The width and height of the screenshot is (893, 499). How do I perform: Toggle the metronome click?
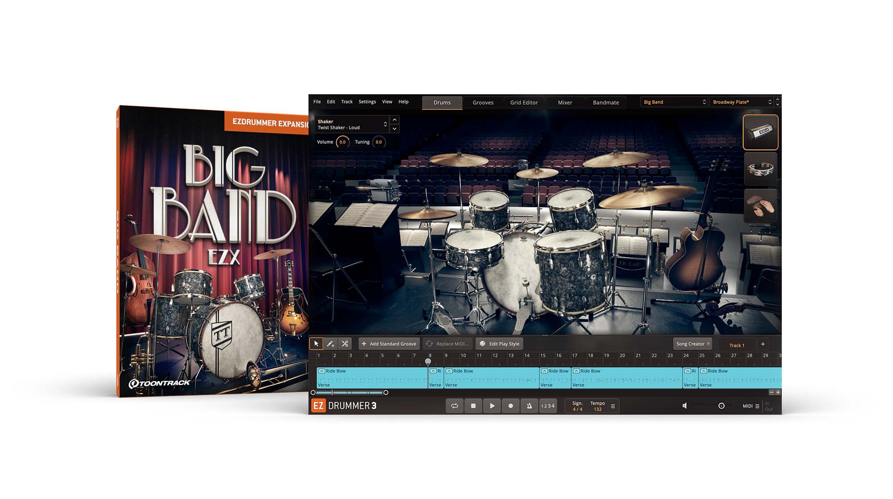529,406
